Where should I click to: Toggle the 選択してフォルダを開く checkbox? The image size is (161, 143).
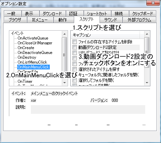point(74,80)
